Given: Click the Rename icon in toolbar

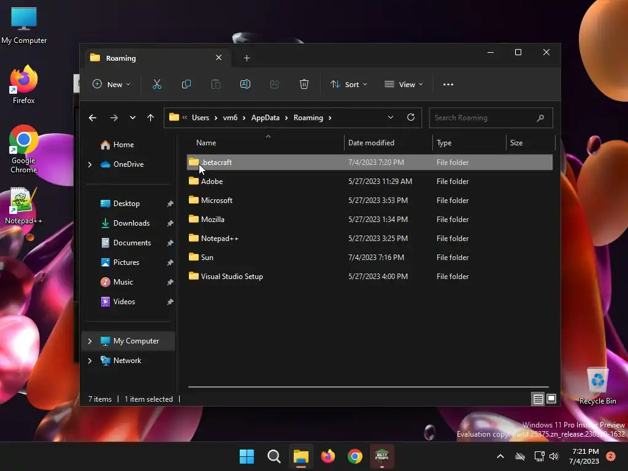Looking at the screenshot, I should click(245, 84).
